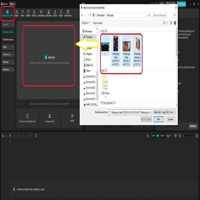Switch to the Audio tab in CapCut
The width and height of the screenshot is (200, 200).
pos(17,14)
